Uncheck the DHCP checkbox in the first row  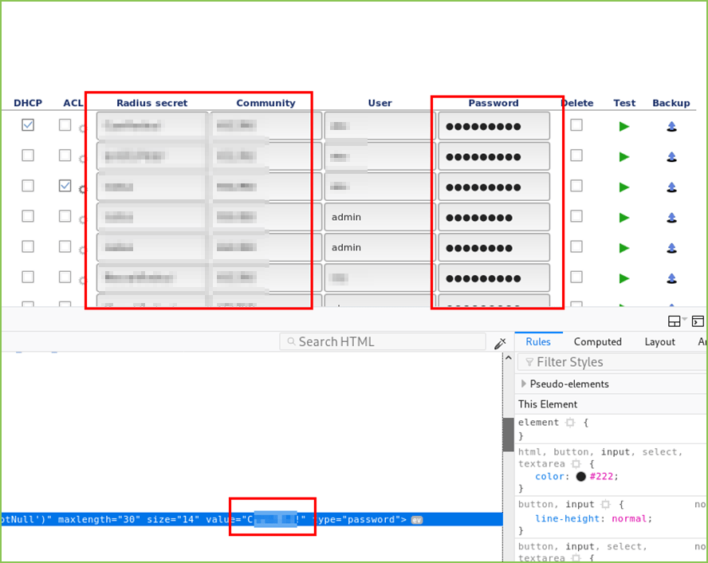[28, 124]
